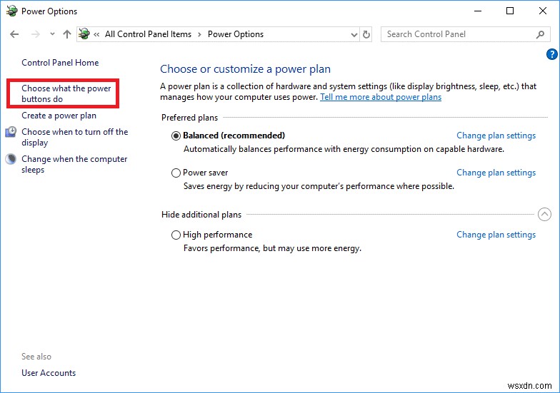Click the Power Options breadcrumb segment
The height and width of the screenshot is (393, 560).
click(236, 34)
